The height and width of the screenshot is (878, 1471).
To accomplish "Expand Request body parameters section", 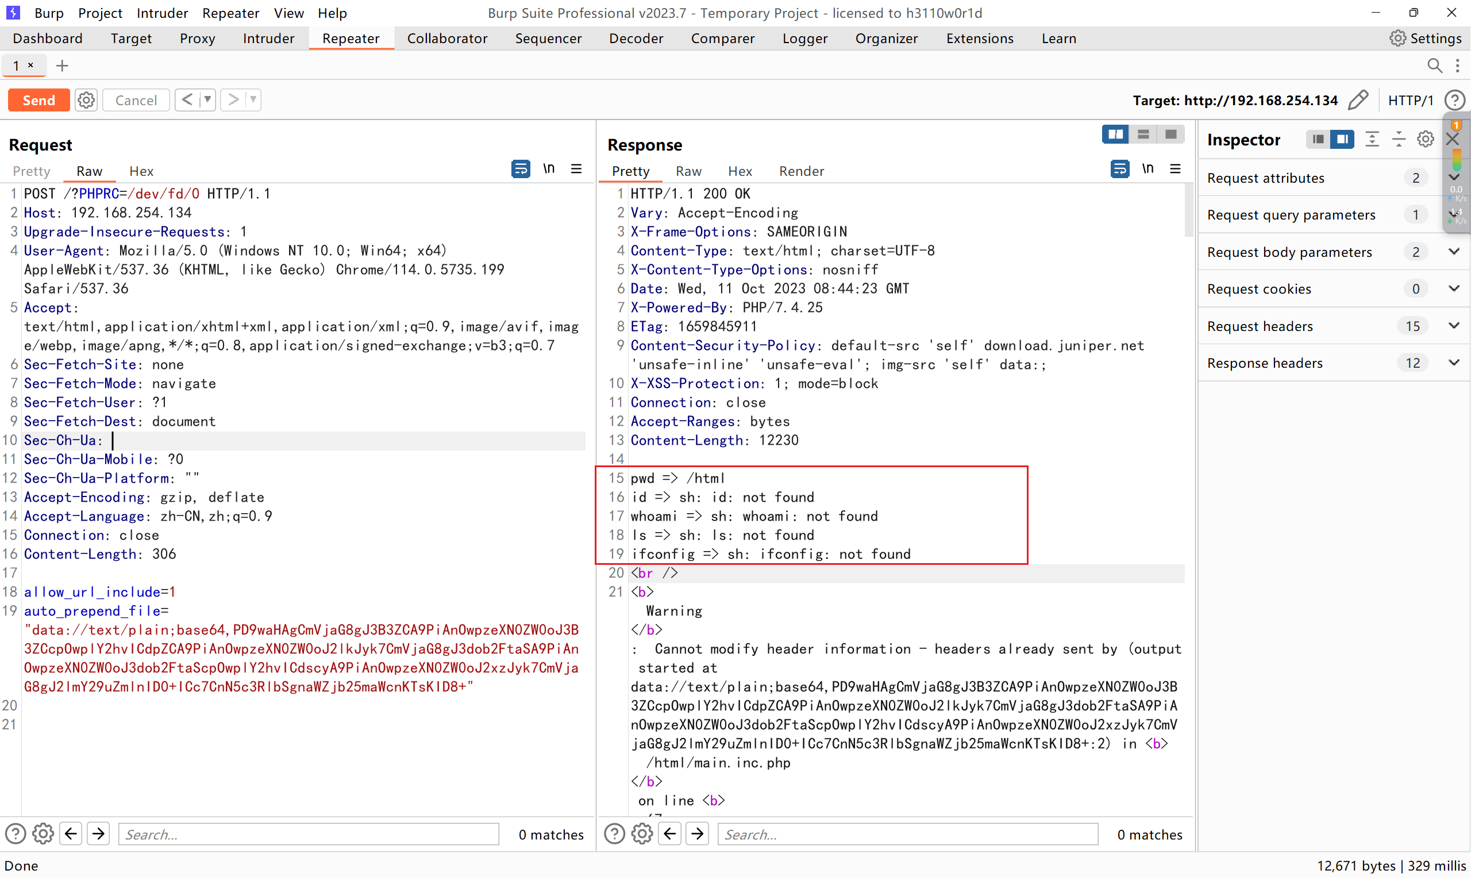I will [1454, 252].
